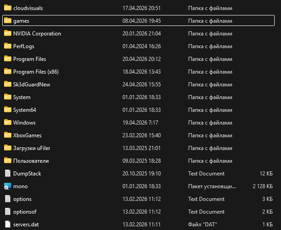Viewport: 281px width, 230px height.
Task: Click the Sk3dGuardNew folder icon
Action: click(7, 85)
